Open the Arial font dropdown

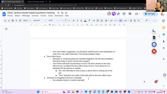coord(53,20)
